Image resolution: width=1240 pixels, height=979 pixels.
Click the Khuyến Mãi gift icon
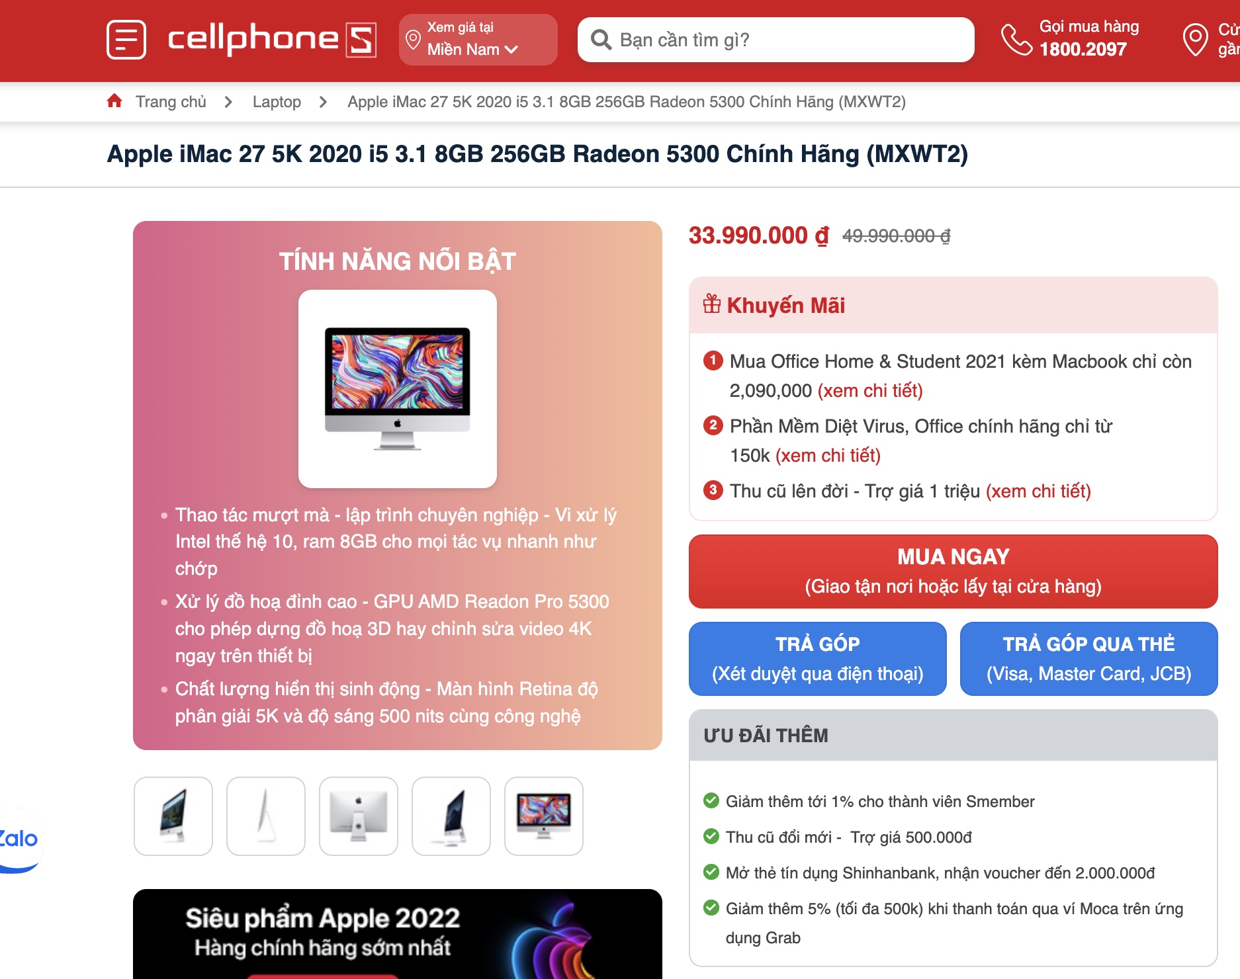(712, 304)
